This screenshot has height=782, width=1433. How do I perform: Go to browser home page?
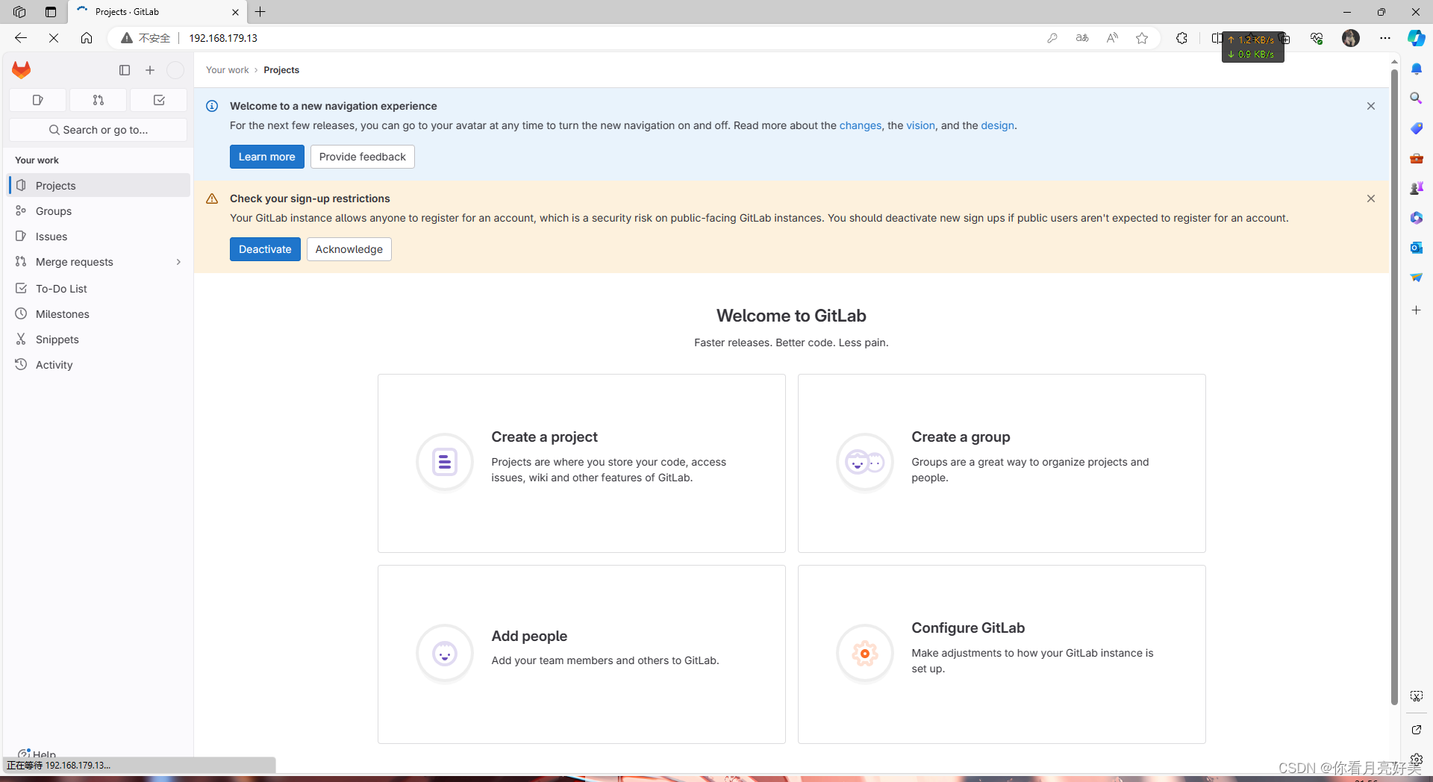(x=87, y=38)
